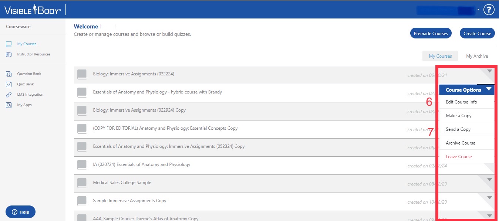Click the Help button bottom left
Screen dimensions: 499x221
click(20, 212)
